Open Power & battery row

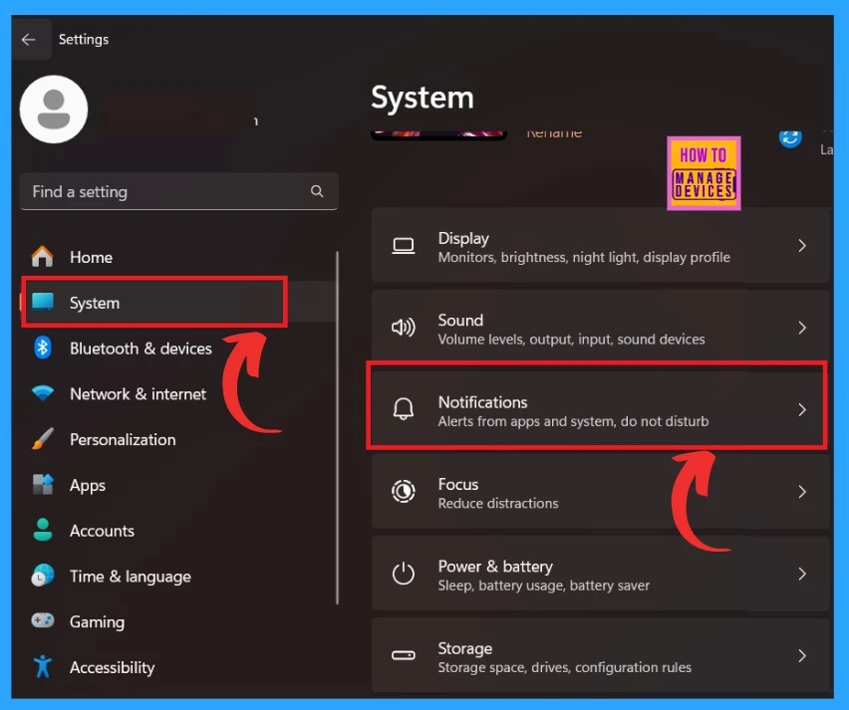601,574
